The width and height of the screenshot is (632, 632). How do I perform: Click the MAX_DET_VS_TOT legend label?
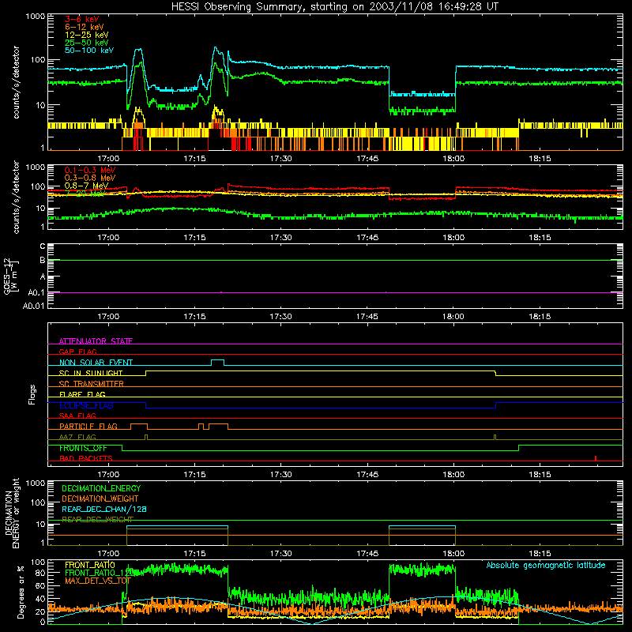[x=98, y=581]
